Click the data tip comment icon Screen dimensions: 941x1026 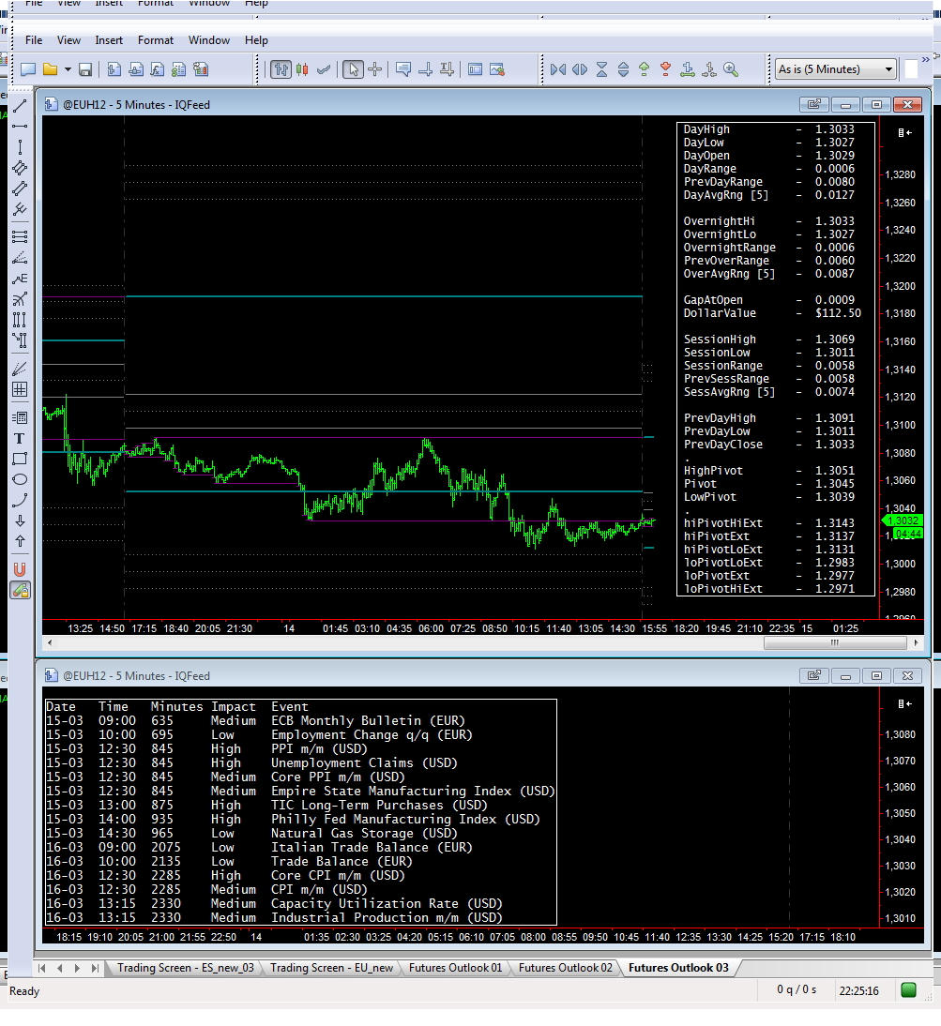pos(403,69)
